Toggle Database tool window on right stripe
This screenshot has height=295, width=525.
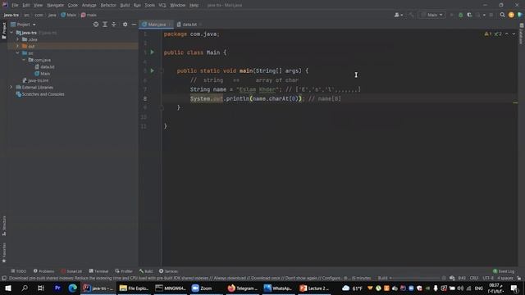tap(522, 34)
